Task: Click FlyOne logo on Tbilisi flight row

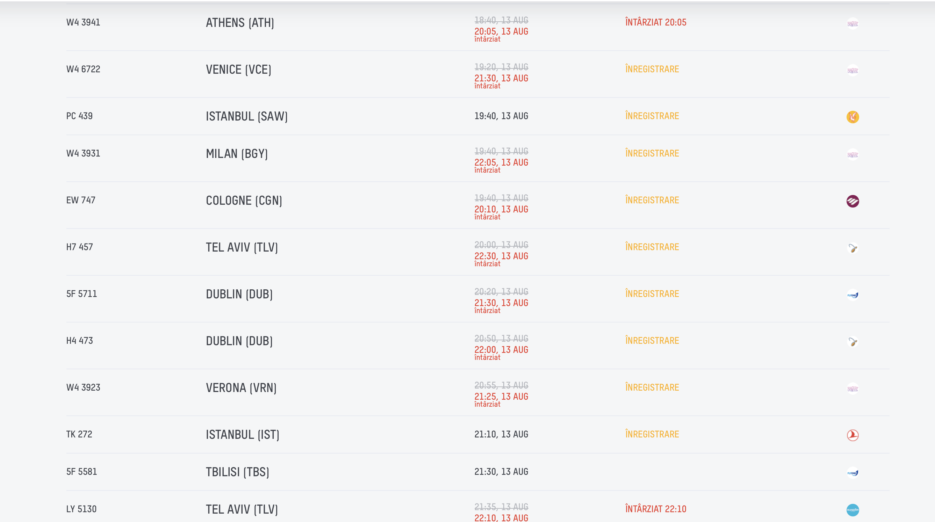Action: tap(853, 473)
